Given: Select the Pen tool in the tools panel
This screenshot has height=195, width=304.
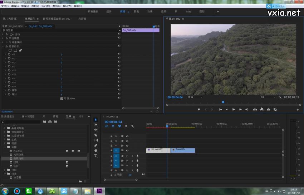Looking at the screenshot, I should pyautogui.click(x=96, y=146).
